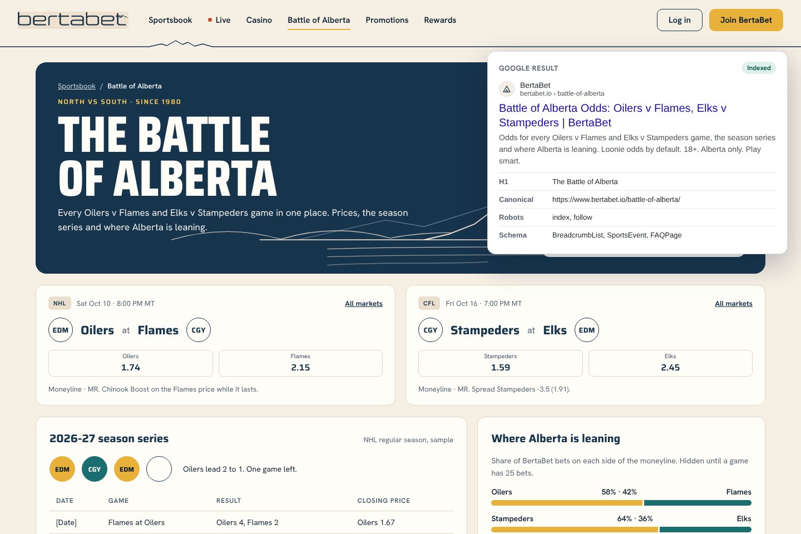This screenshot has width=801, height=534.
Task: Click the Join BertaBet button
Action: 746,20
